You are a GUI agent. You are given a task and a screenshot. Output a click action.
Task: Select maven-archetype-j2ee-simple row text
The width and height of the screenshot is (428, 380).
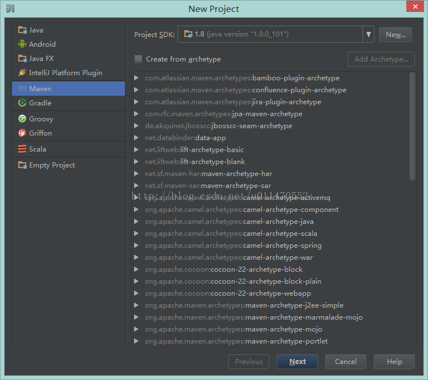(x=244, y=305)
